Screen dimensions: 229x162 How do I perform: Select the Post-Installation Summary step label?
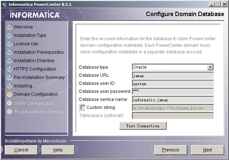[x=40, y=111]
